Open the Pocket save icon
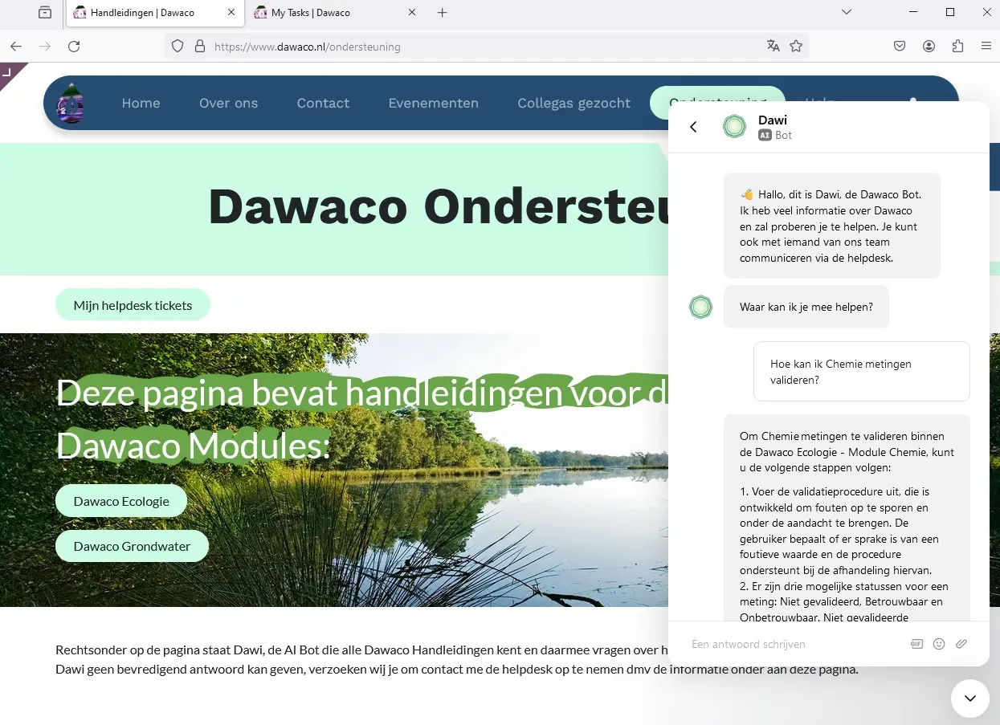Screen dimensions: 1000x725 [x=900, y=47]
